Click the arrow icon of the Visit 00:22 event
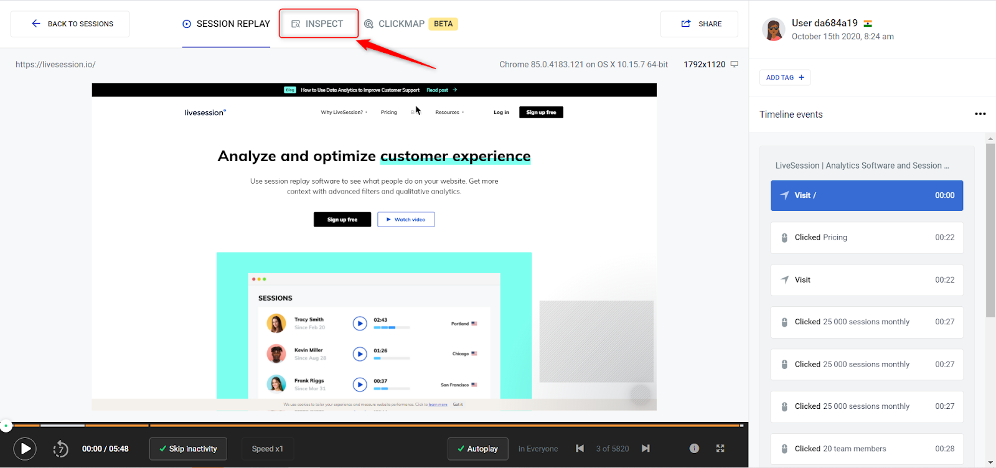996x468 pixels. coord(784,279)
